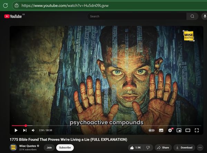Select the YouTube URL in address bar

point(65,6)
